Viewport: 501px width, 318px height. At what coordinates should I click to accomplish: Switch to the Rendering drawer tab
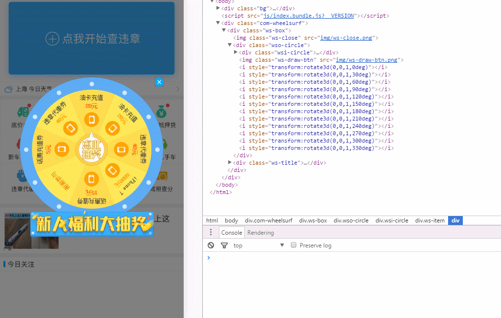[261, 233]
